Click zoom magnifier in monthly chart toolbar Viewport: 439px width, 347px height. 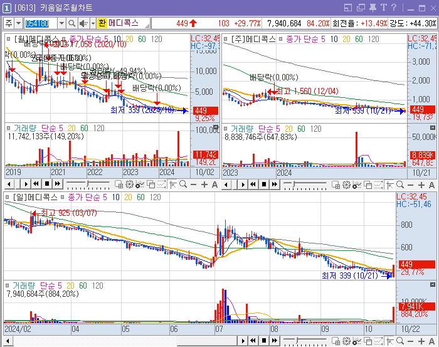pyautogui.click(x=183, y=184)
